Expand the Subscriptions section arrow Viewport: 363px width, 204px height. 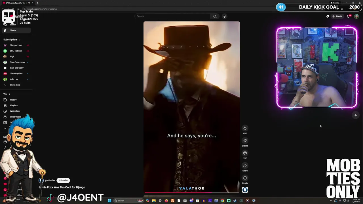(x=20, y=40)
